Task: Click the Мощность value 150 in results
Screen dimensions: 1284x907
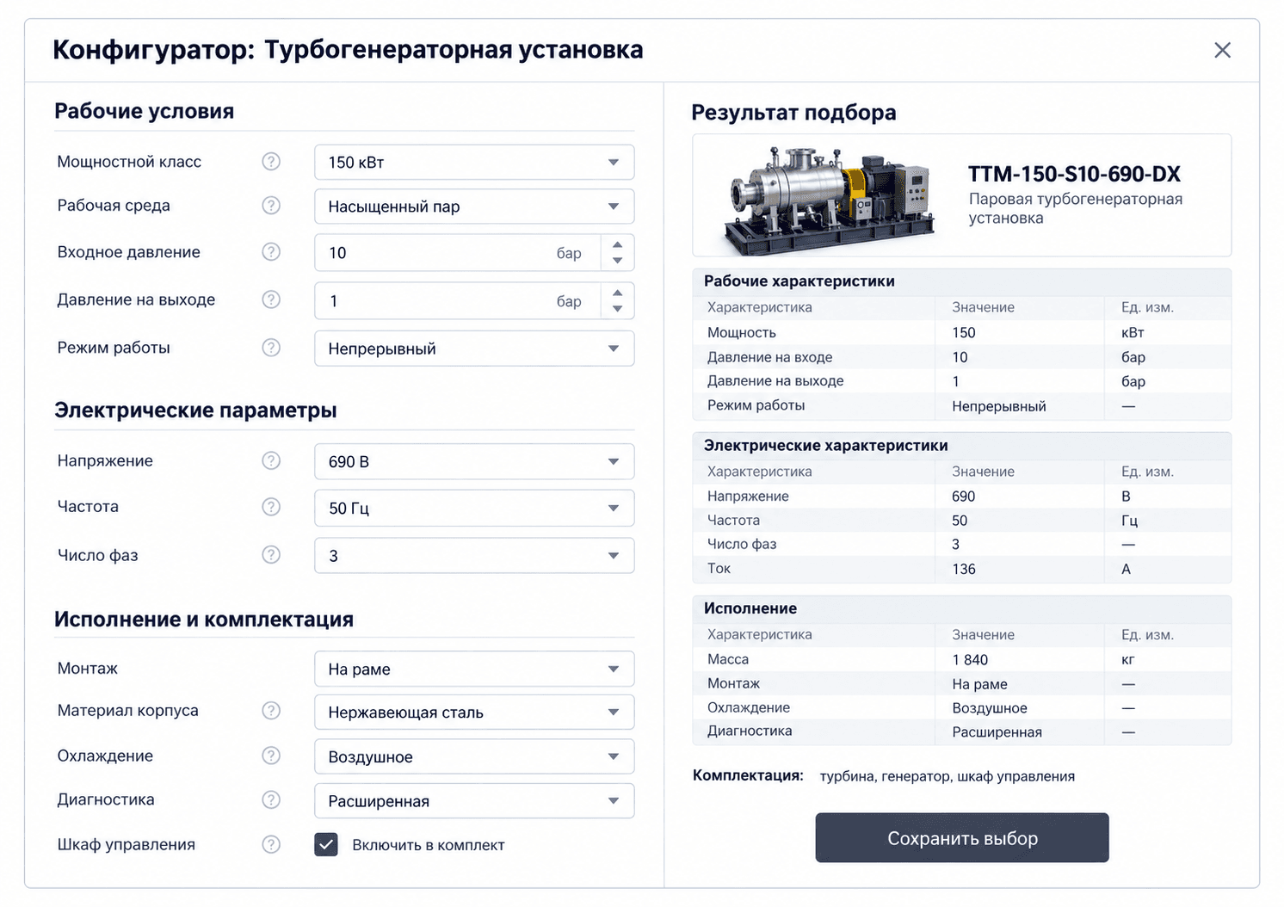Action: click(x=964, y=332)
